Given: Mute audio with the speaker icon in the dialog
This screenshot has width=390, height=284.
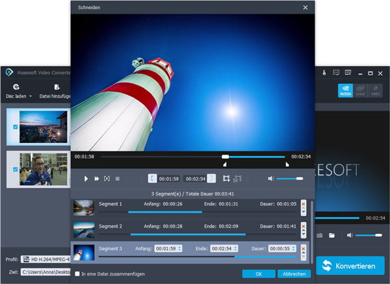Looking at the screenshot, I should pos(271,178).
